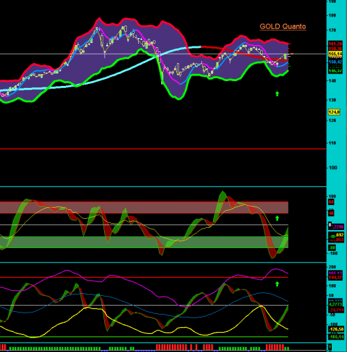Viewport: 347px width, 352px height.
Task: Select the yellow 155.14 current price label
Action: coord(335,54)
